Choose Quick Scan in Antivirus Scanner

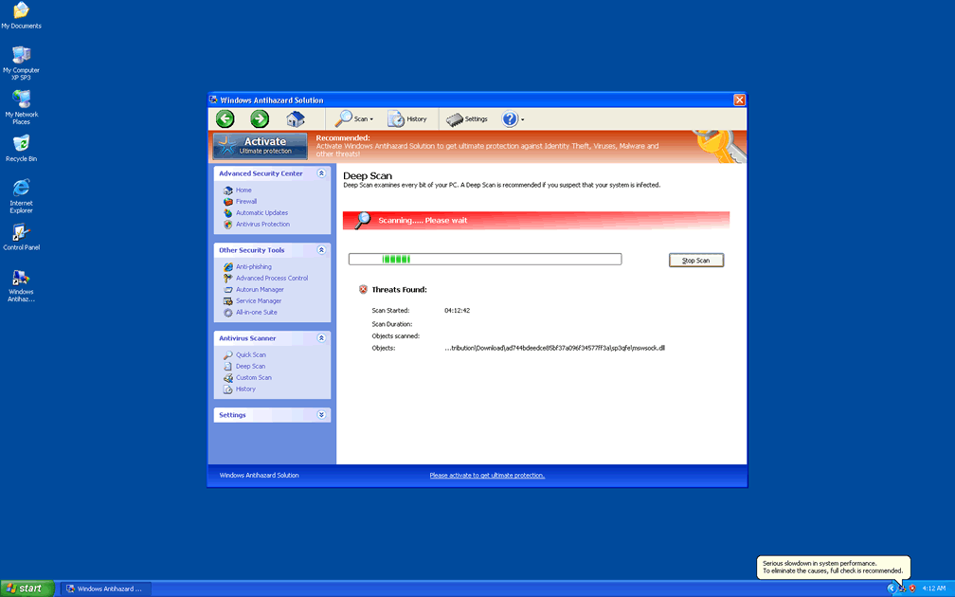[250, 355]
